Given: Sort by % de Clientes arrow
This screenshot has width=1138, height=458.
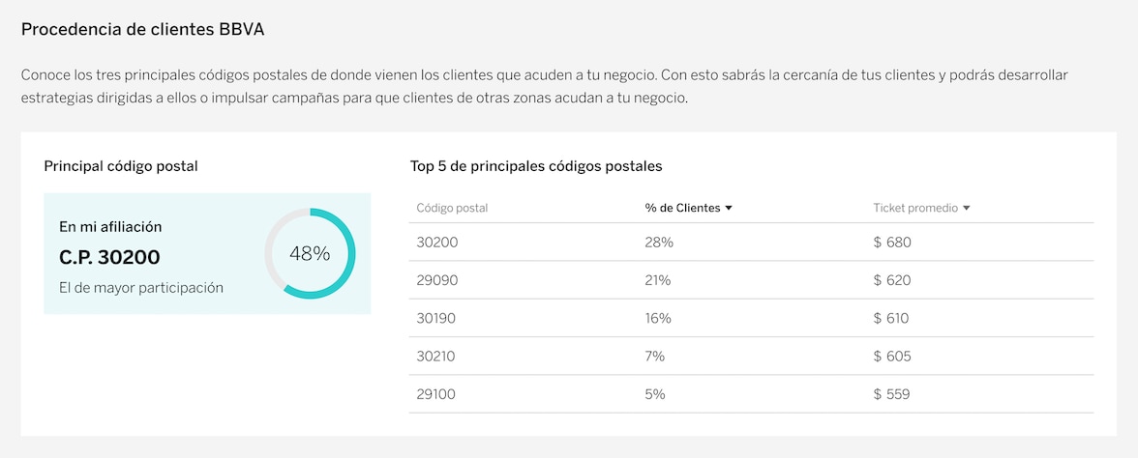Looking at the screenshot, I should click(729, 208).
